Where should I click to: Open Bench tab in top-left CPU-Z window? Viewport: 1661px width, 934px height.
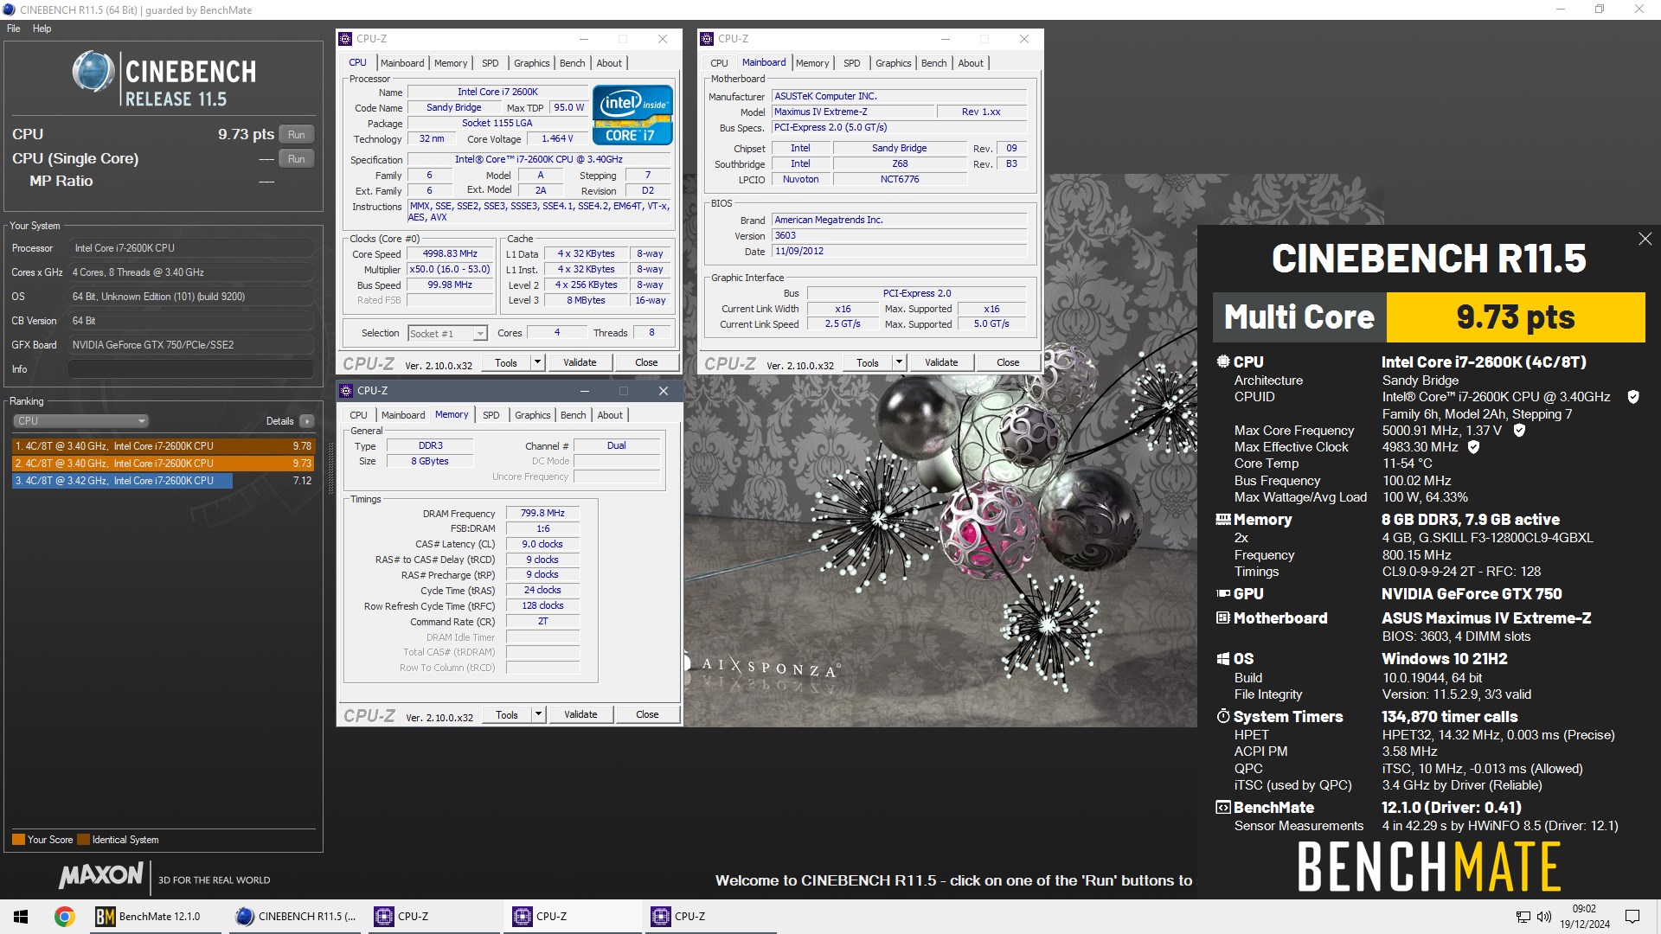pyautogui.click(x=572, y=63)
